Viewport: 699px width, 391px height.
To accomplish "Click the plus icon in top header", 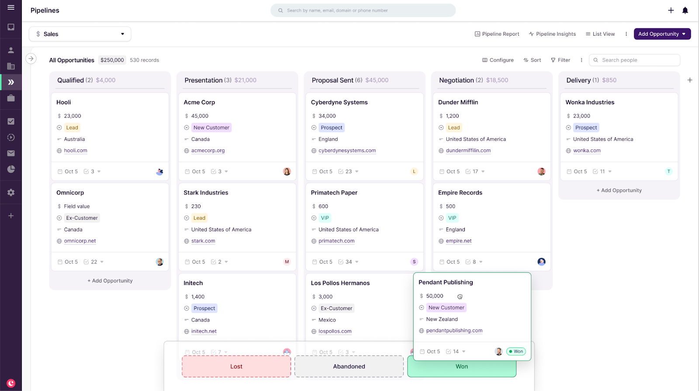I will pos(671,10).
